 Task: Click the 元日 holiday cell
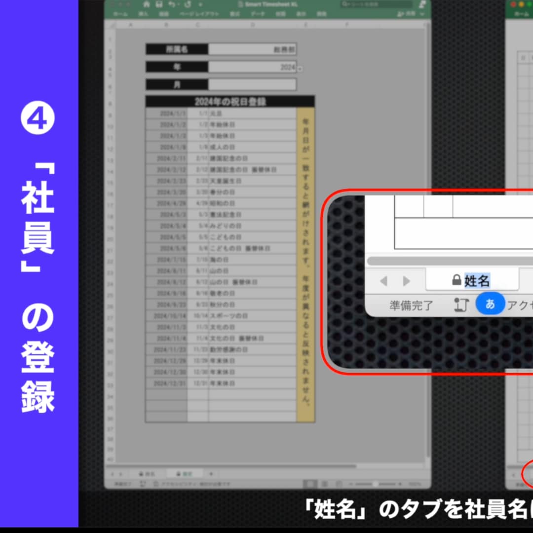(x=252, y=113)
